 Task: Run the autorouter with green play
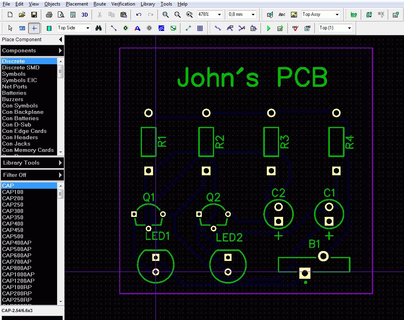268,28
